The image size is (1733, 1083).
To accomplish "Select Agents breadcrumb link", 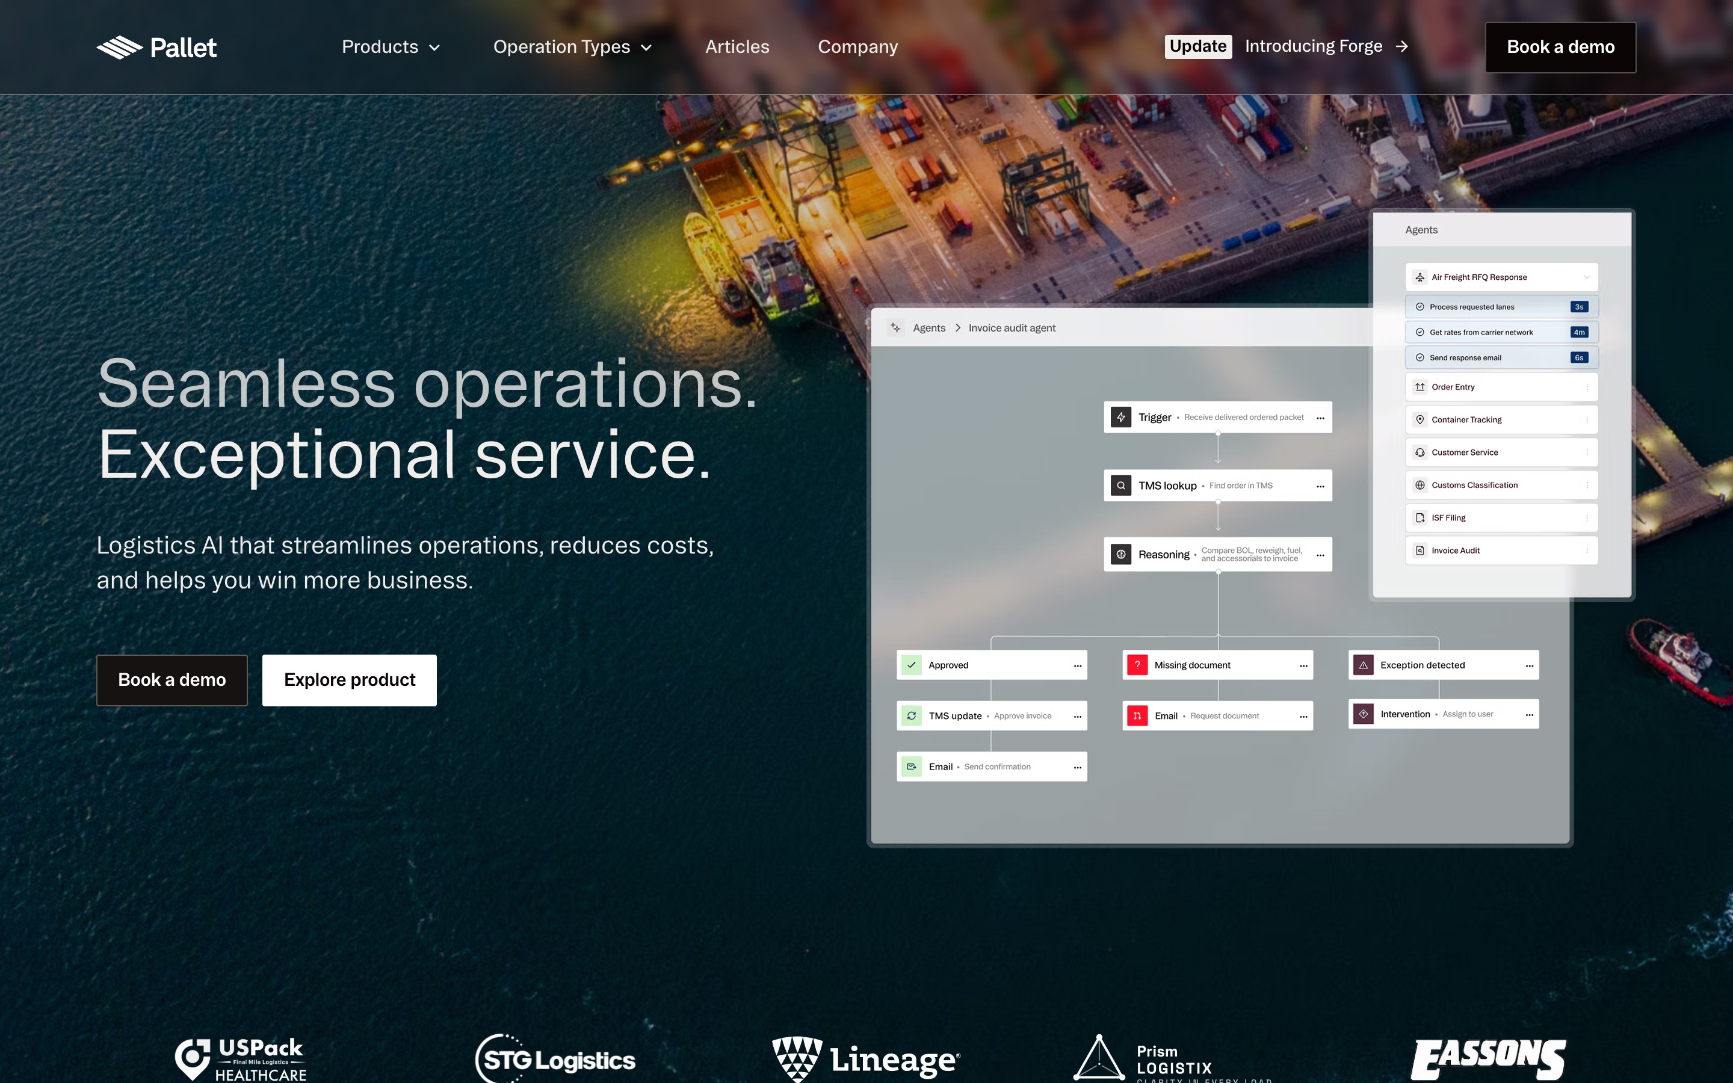I will pyautogui.click(x=929, y=328).
